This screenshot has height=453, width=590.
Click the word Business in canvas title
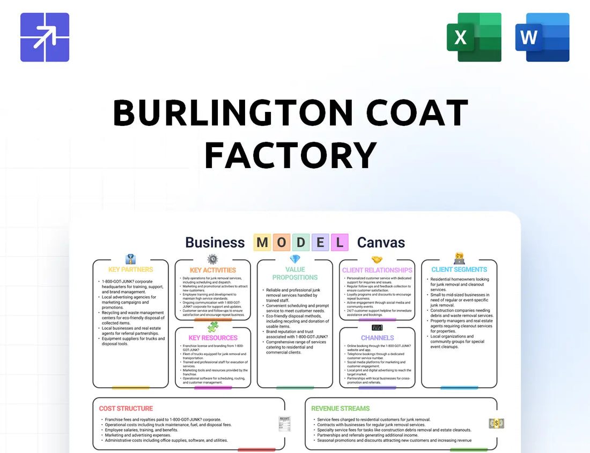coord(215,243)
